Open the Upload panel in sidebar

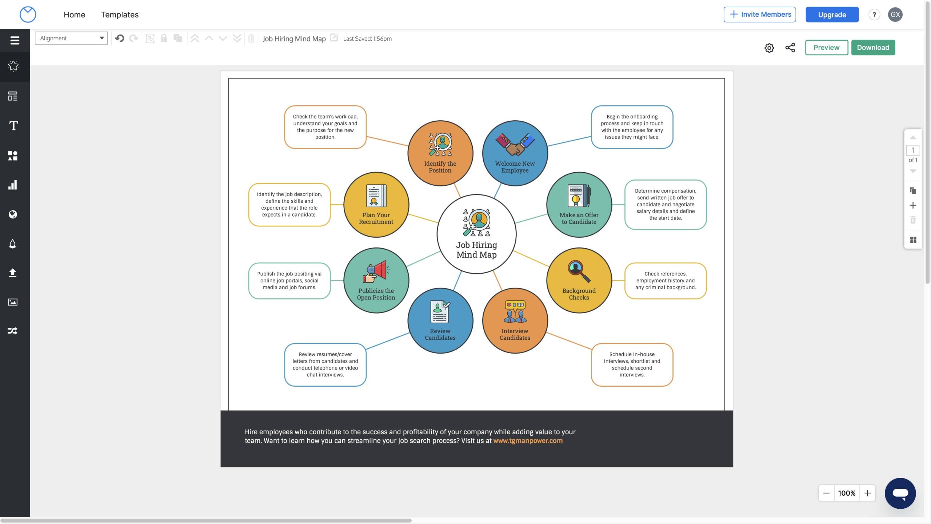coord(13,273)
